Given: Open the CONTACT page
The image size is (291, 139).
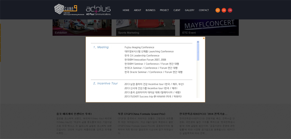Looking at the screenshot, I should [204, 10].
